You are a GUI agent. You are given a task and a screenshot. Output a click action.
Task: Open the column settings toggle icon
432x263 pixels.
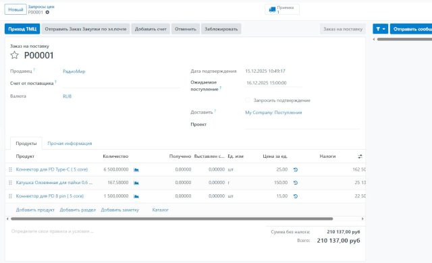pyautogui.click(x=360, y=156)
